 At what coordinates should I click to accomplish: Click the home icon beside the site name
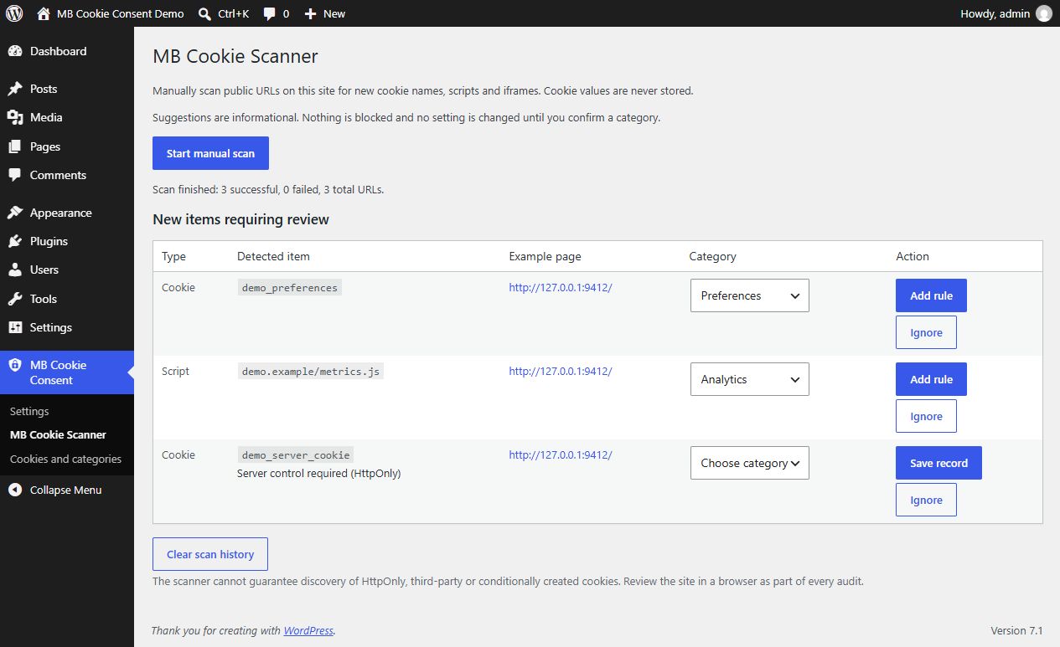44,13
